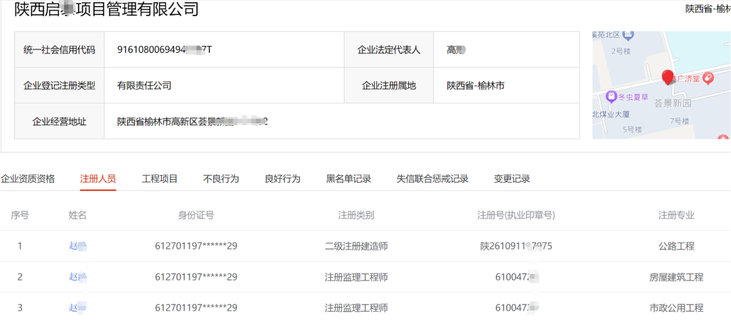This screenshot has width=731, height=328.
Task: Show the 变更记录 tab
Action: pos(512,179)
